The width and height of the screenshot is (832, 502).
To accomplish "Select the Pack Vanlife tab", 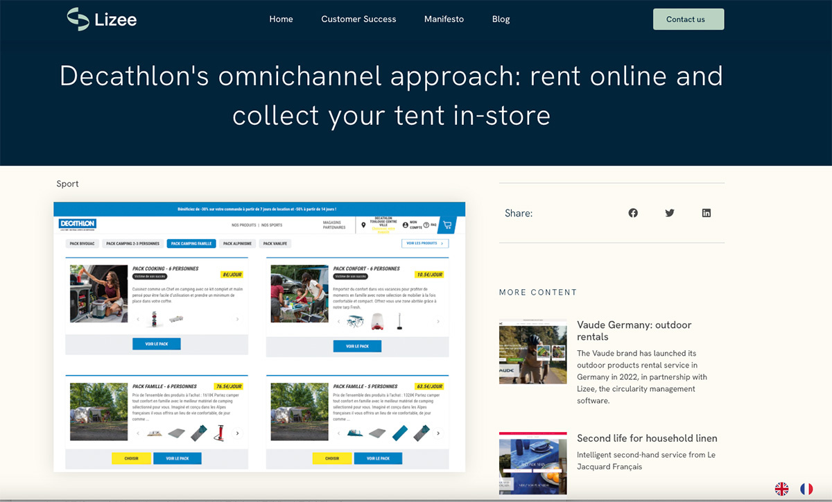I will [x=275, y=243].
